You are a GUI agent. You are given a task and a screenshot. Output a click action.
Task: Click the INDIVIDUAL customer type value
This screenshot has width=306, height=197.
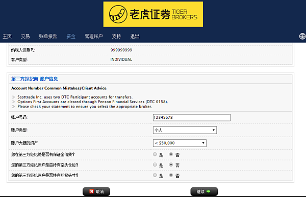pos(121,59)
